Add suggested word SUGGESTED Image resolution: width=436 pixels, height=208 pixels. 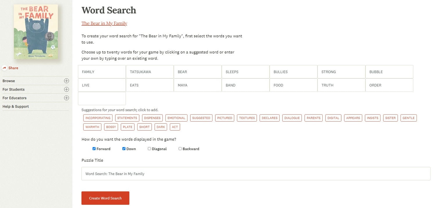click(201, 118)
